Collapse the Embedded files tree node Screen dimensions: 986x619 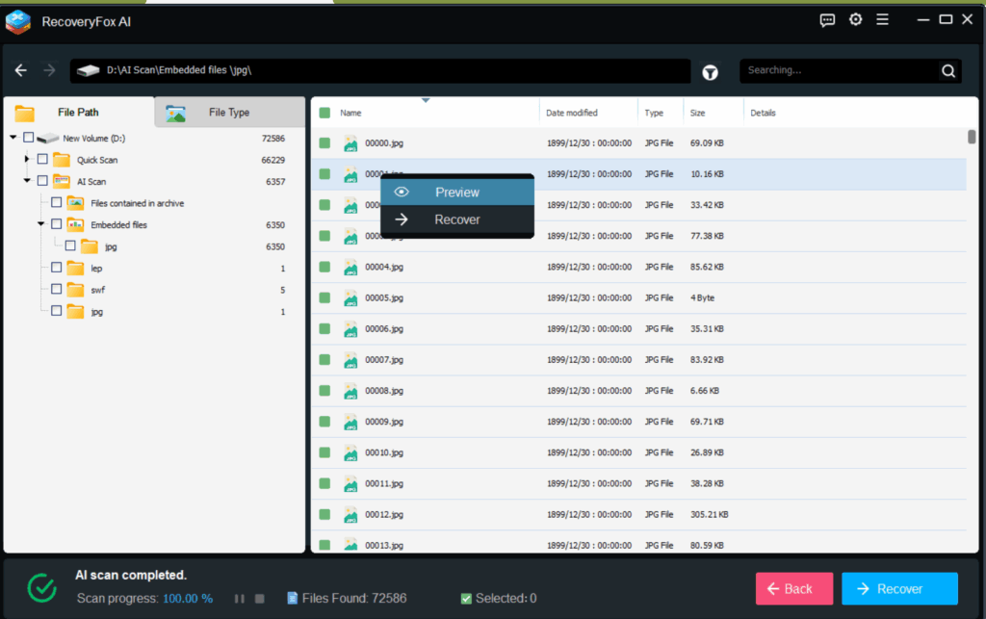41,224
